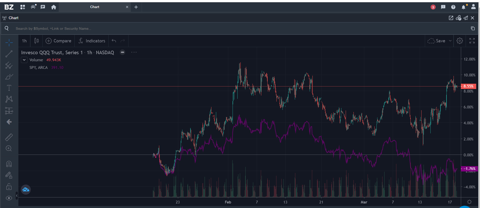Select the trend line drawing tool
Viewport: 480px width, 208px height.
coord(9,54)
